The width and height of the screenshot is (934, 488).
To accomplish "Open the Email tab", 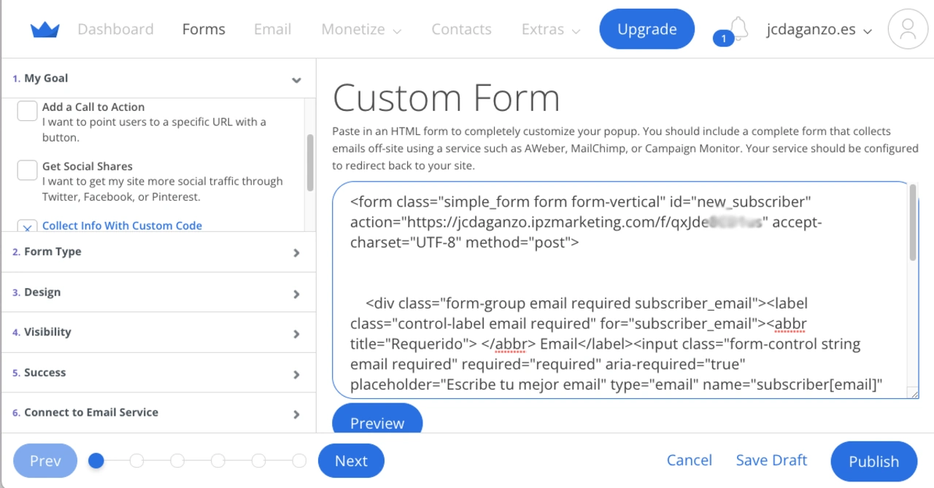I will 272,29.
